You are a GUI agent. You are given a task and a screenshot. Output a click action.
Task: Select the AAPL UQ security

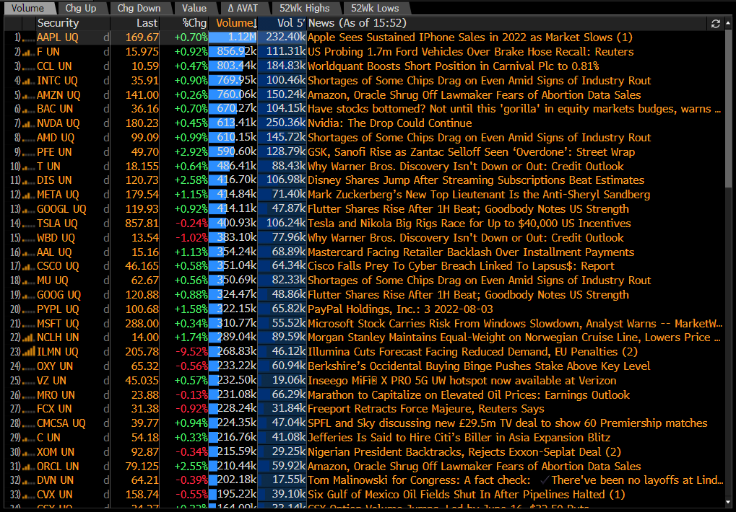point(58,37)
